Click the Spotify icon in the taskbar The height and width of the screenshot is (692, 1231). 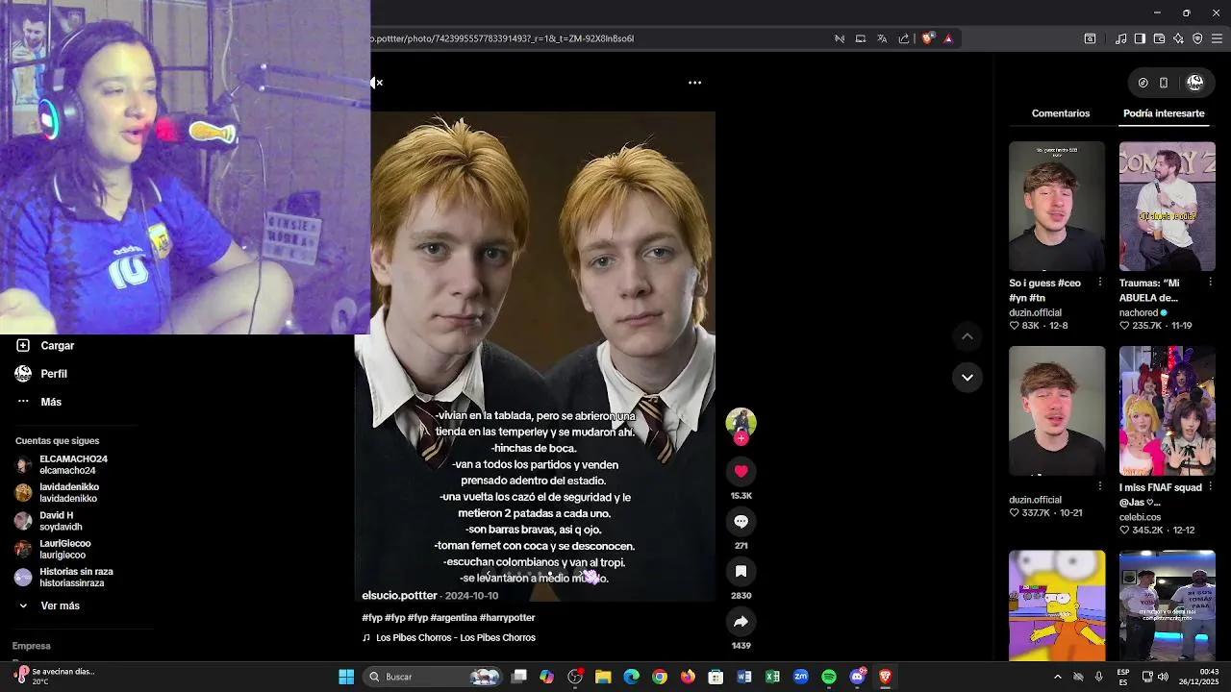829,677
